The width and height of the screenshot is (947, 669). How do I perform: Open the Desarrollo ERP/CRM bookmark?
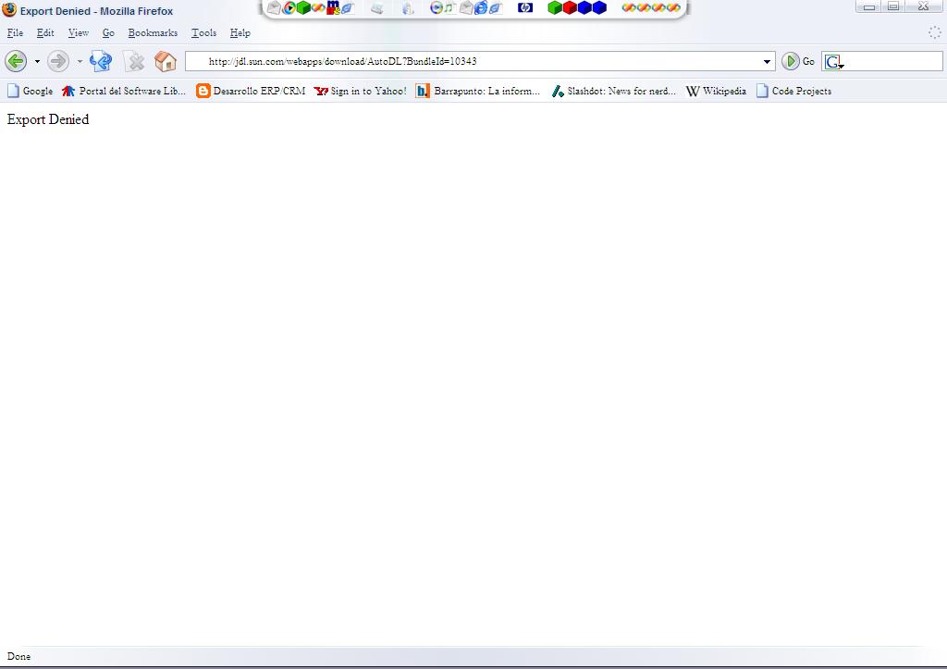(x=251, y=91)
